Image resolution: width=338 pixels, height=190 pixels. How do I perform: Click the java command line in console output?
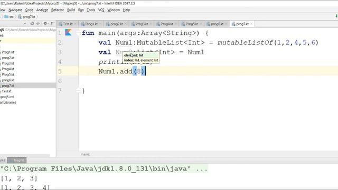104,169
